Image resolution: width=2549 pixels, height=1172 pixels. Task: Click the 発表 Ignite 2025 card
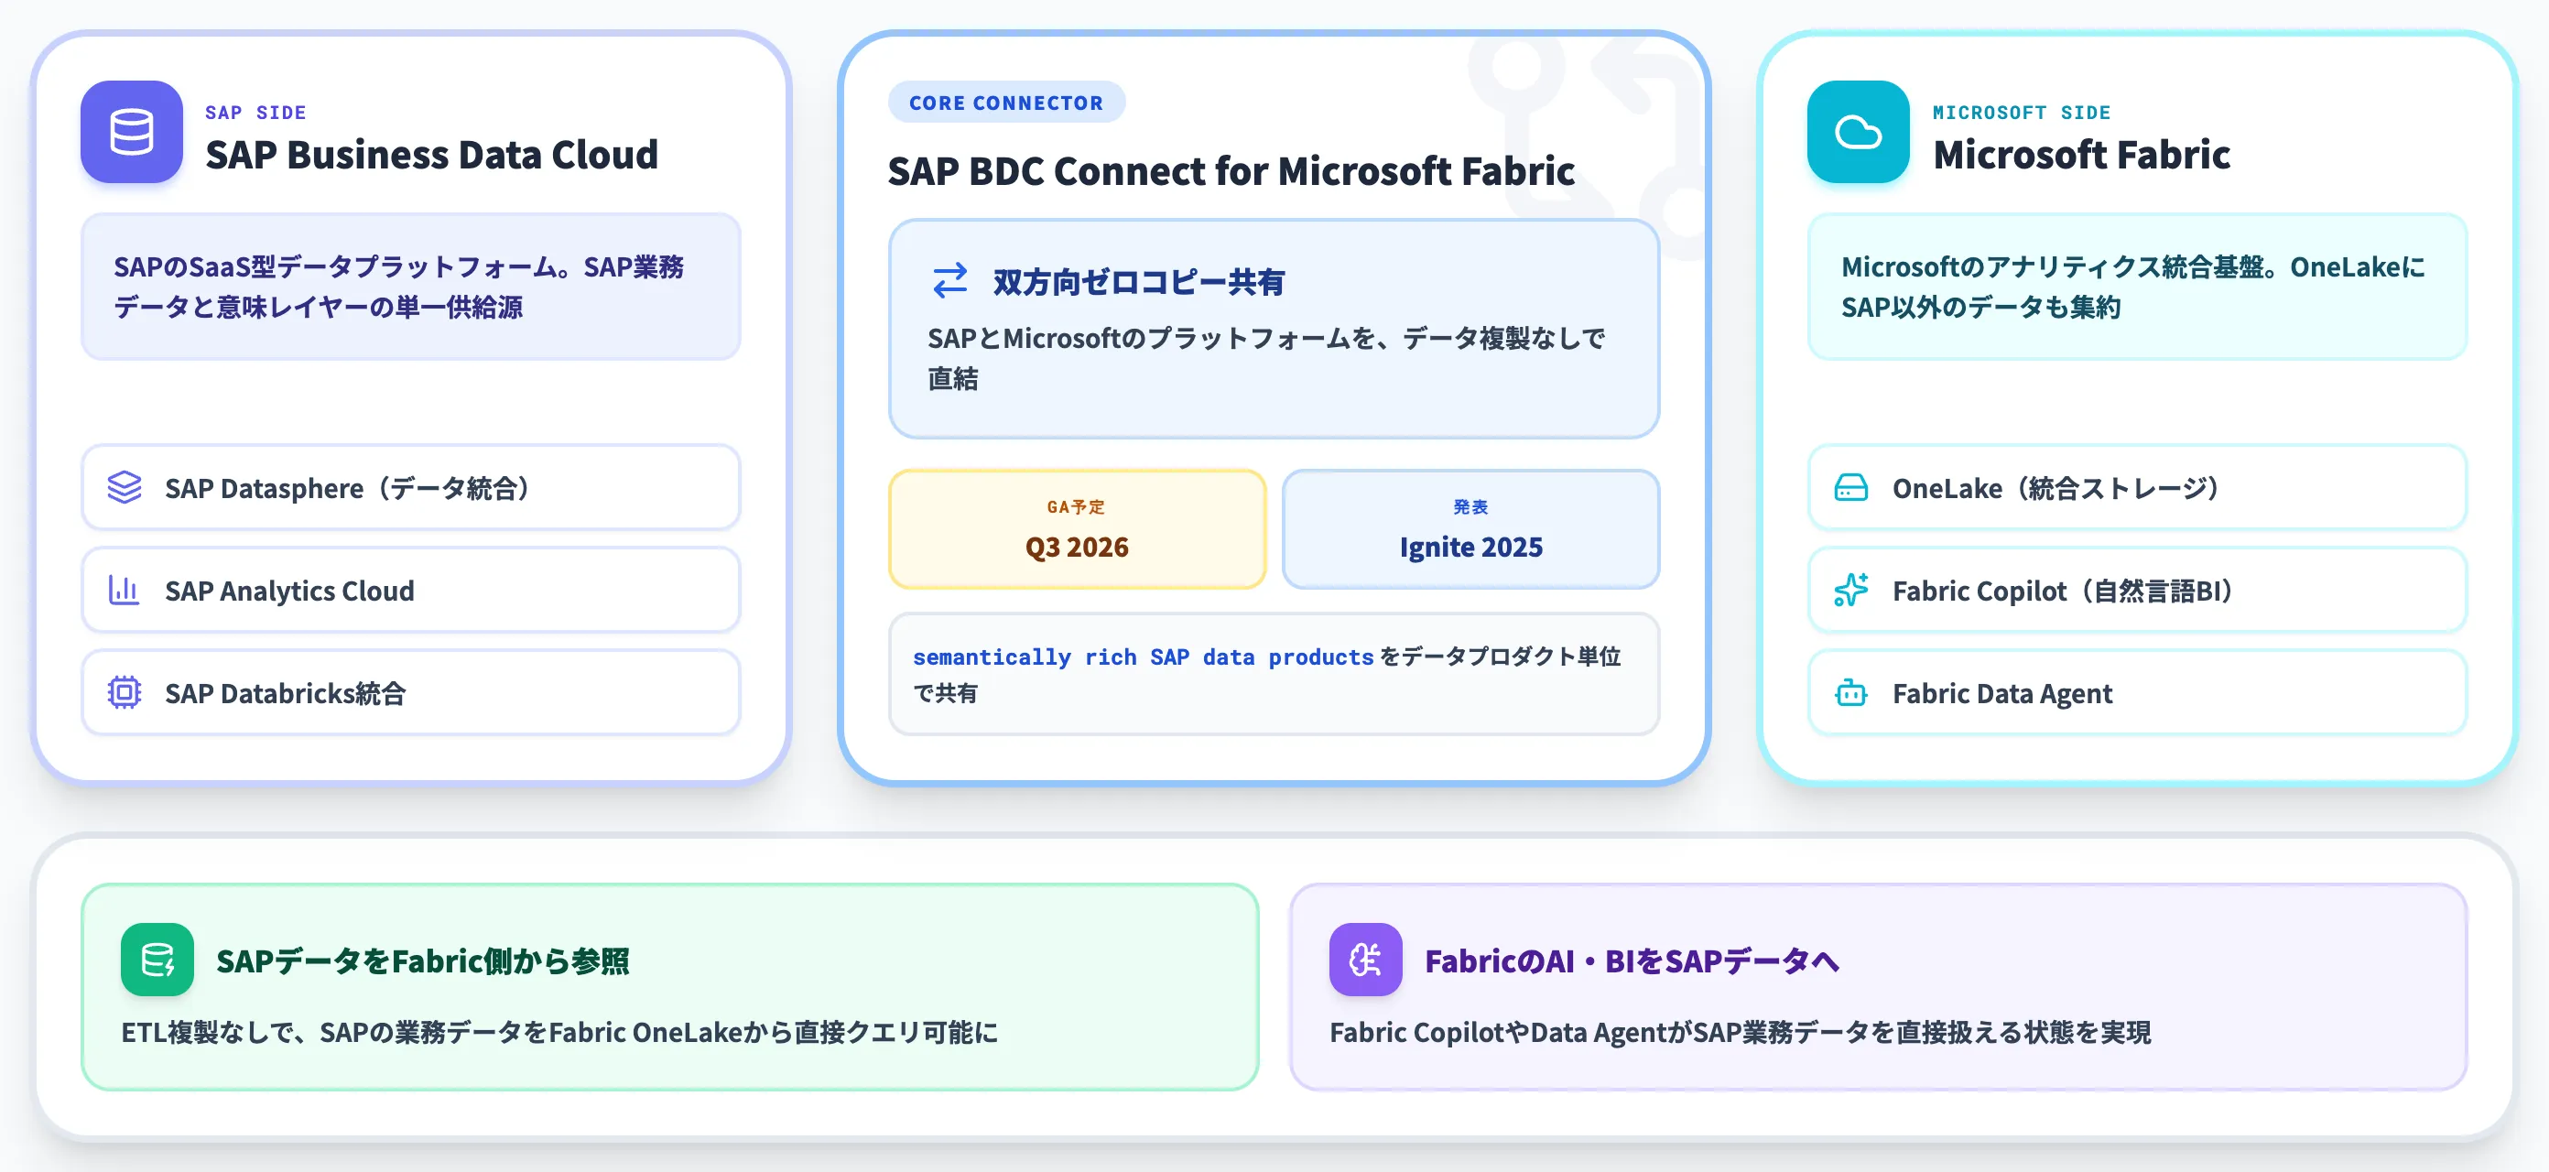[x=1470, y=528]
